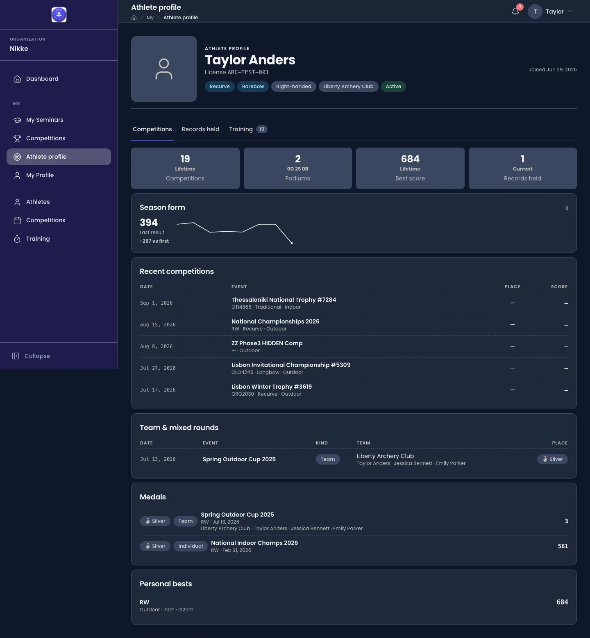Open Lisbon Winter Trophy #3619 row
Viewport: 590px width, 638px height.
[x=354, y=390]
